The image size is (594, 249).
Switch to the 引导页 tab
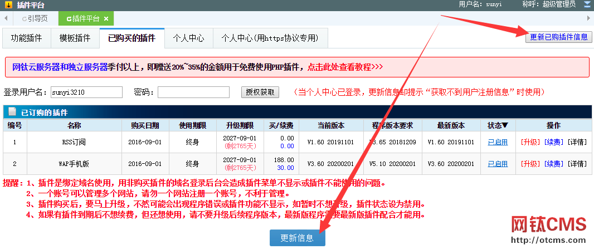pyautogui.click(x=35, y=18)
